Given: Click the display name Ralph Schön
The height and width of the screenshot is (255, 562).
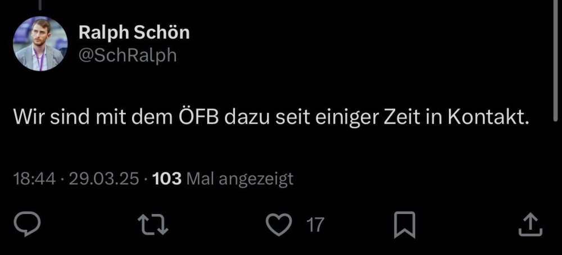Looking at the screenshot, I should (134, 33).
